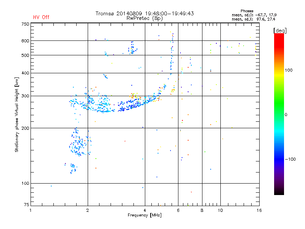This screenshot has width=305, height=229.
Task: Click the colorbar '-100' tick label
Action: click(x=291, y=159)
